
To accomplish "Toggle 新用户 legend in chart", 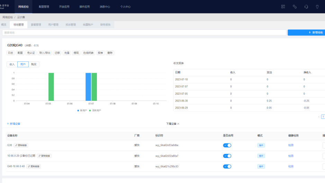I will point(82,110).
